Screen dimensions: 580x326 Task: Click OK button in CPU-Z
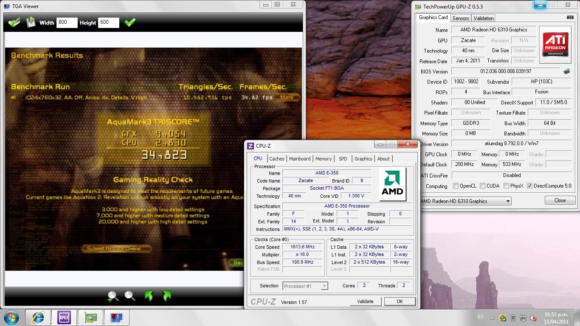[x=400, y=301]
